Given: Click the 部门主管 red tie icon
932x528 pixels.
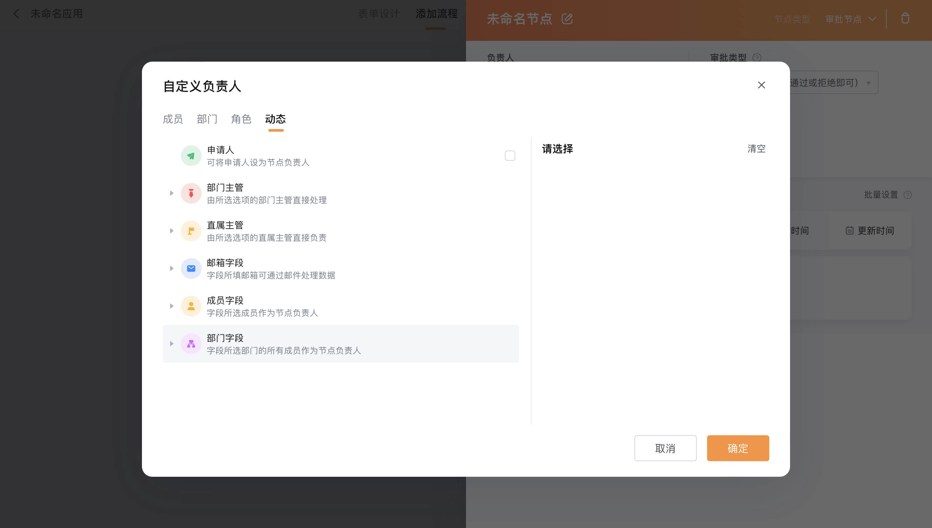Looking at the screenshot, I should (x=191, y=193).
